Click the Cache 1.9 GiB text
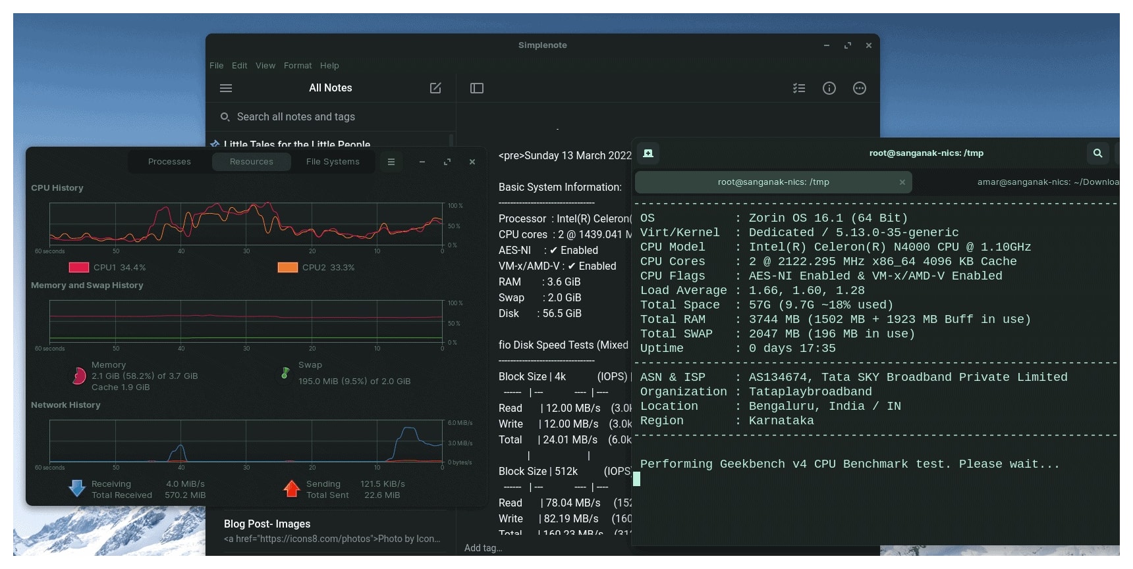The image size is (1133, 569). (x=121, y=387)
